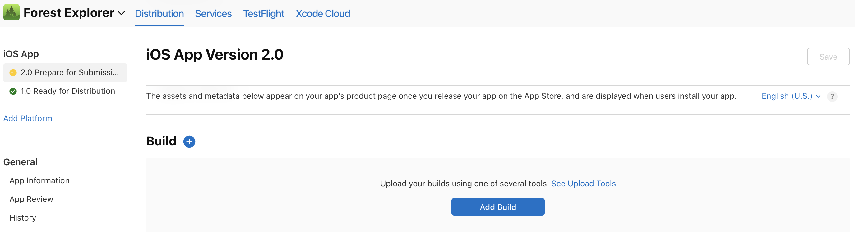Expand the Forest Explorer app switcher chevron
This screenshot has width=855, height=232.
pos(122,13)
